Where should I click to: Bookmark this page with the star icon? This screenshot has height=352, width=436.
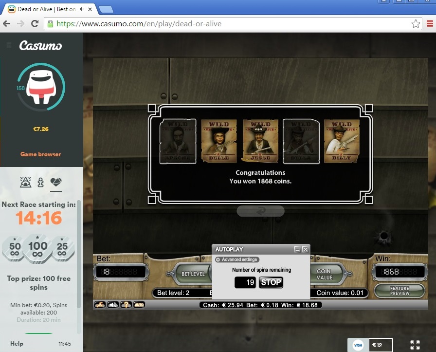[416, 23]
